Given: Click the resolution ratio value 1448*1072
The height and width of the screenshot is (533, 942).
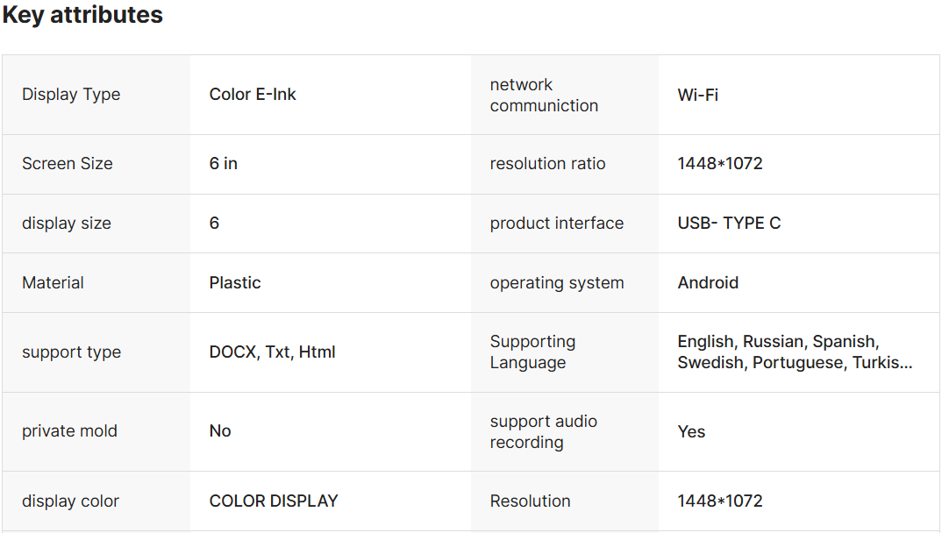Looking at the screenshot, I should click(719, 163).
